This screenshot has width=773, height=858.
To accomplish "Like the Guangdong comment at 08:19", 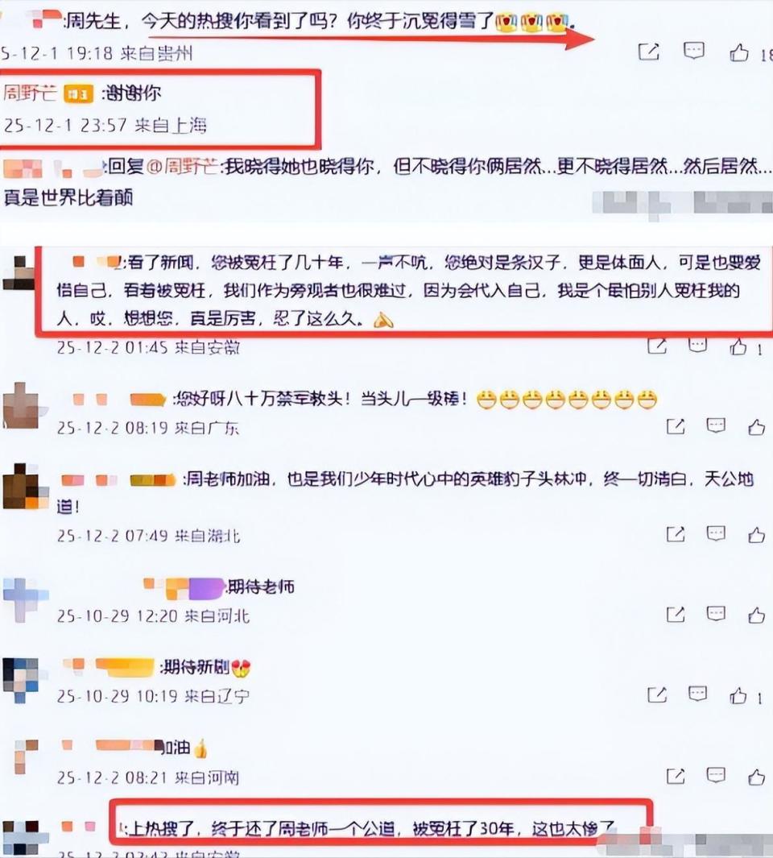I will click(757, 427).
